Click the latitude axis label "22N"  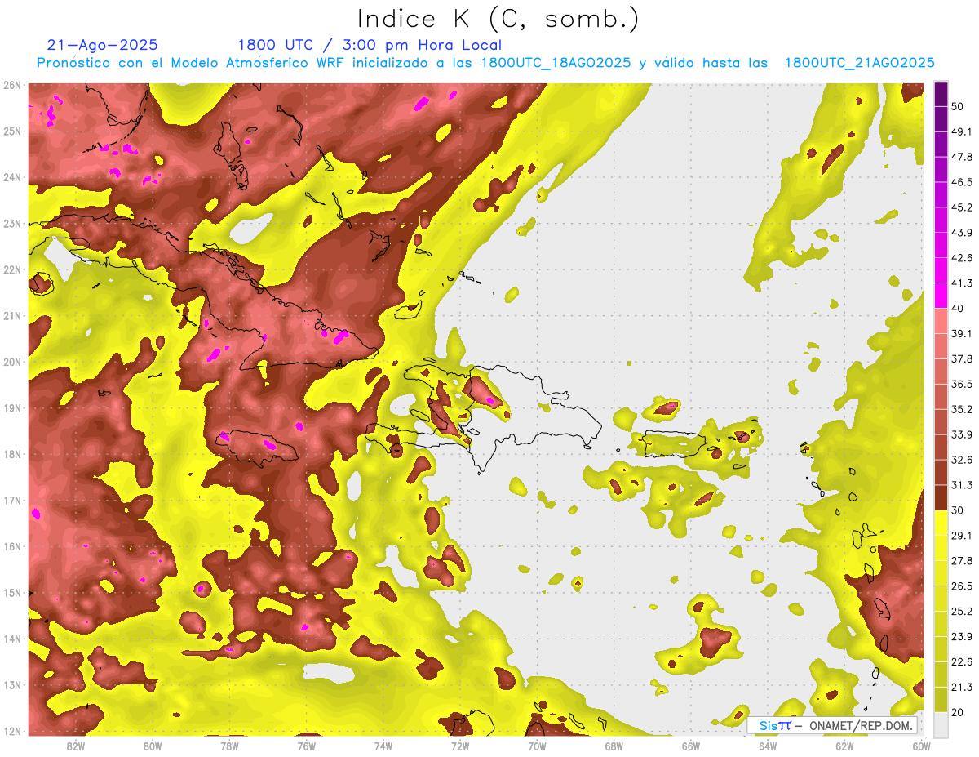point(12,269)
